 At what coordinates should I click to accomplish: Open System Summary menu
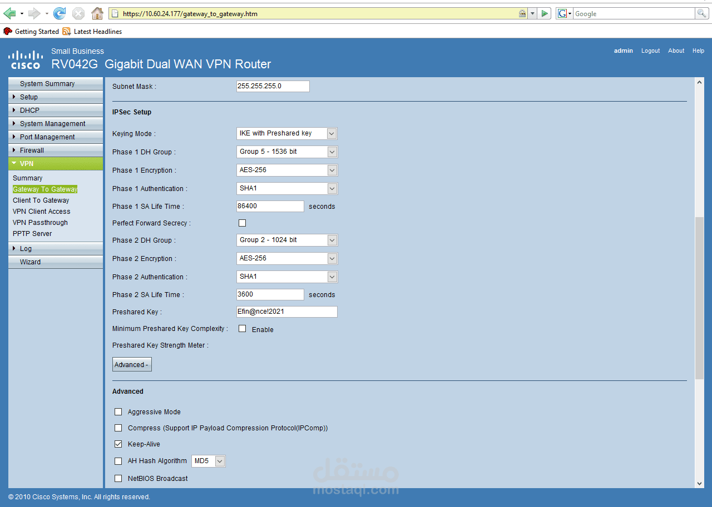(x=56, y=84)
